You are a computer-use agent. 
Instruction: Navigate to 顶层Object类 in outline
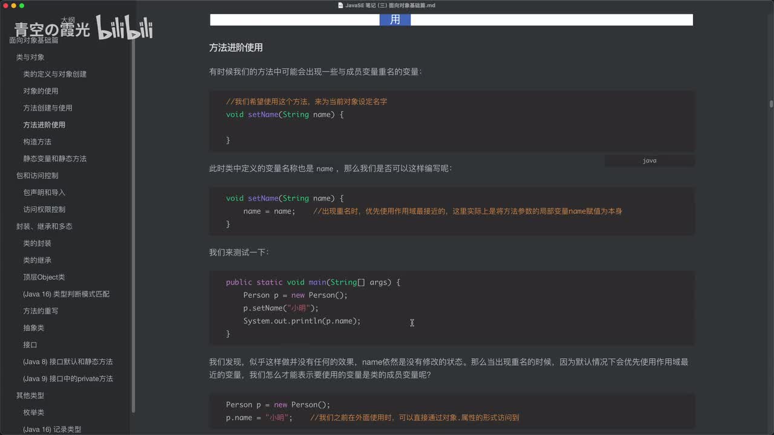tap(44, 277)
